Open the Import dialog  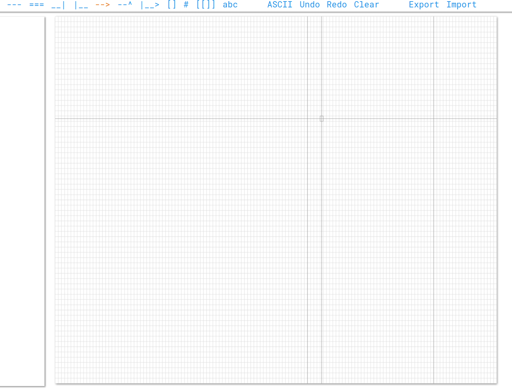(462, 5)
